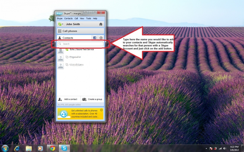Open the Facebook contacts tab icon
The image size is (244, 152).
click(x=95, y=38)
